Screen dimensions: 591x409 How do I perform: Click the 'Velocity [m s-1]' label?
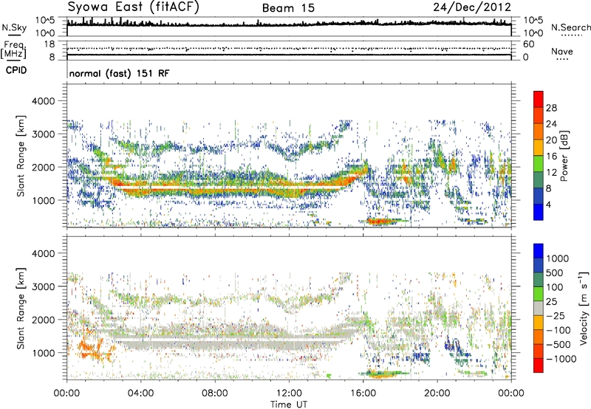click(x=584, y=308)
